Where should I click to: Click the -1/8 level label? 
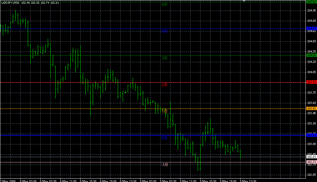pos(164,165)
